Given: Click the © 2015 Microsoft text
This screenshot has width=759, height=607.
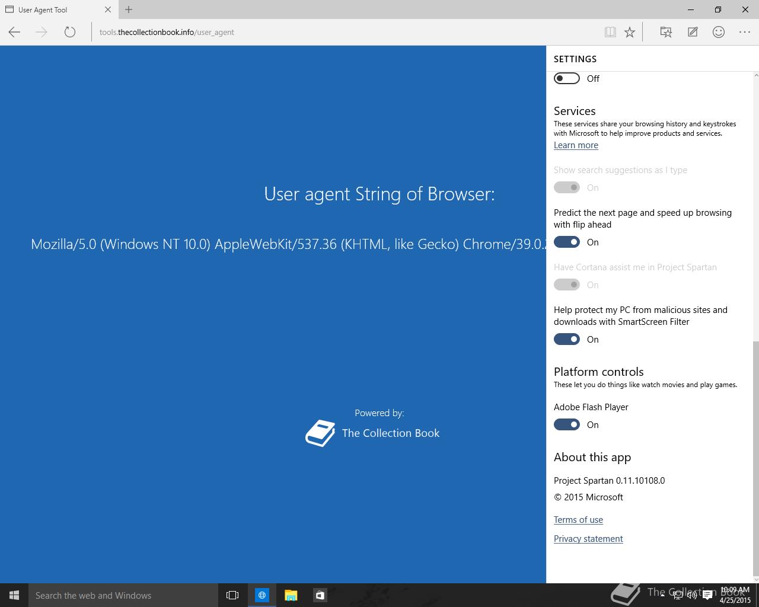Looking at the screenshot, I should (x=588, y=497).
